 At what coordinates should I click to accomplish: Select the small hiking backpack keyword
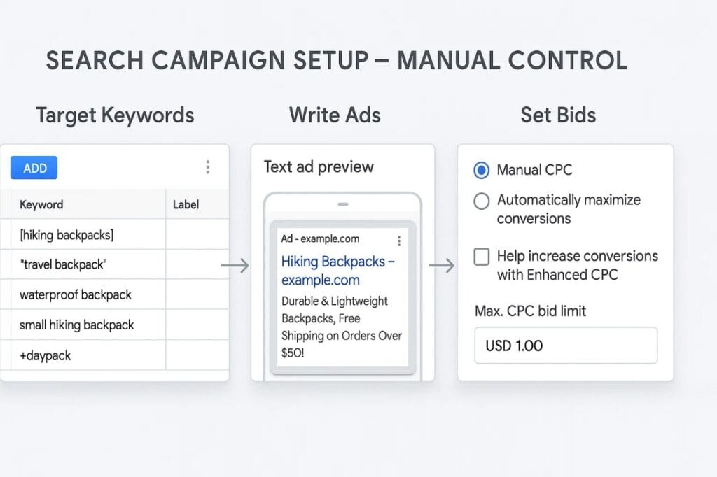(x=77, y=325)
